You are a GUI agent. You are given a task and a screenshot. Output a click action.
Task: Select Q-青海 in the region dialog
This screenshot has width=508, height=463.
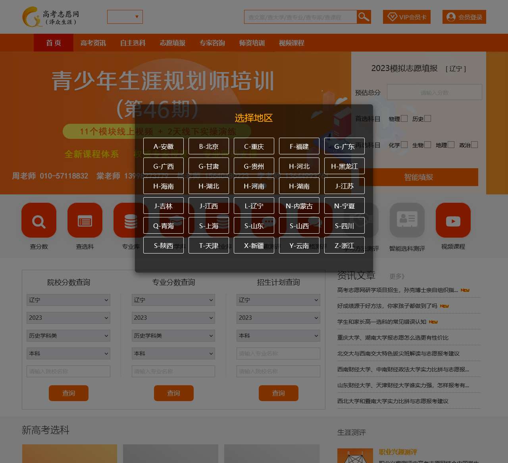point(164,225)
